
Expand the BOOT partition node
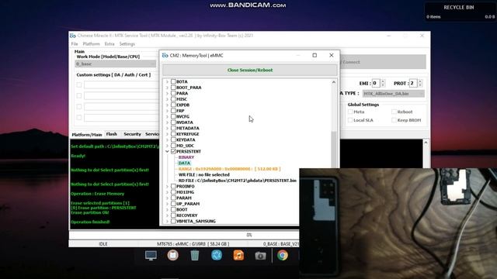pos(167,209)
